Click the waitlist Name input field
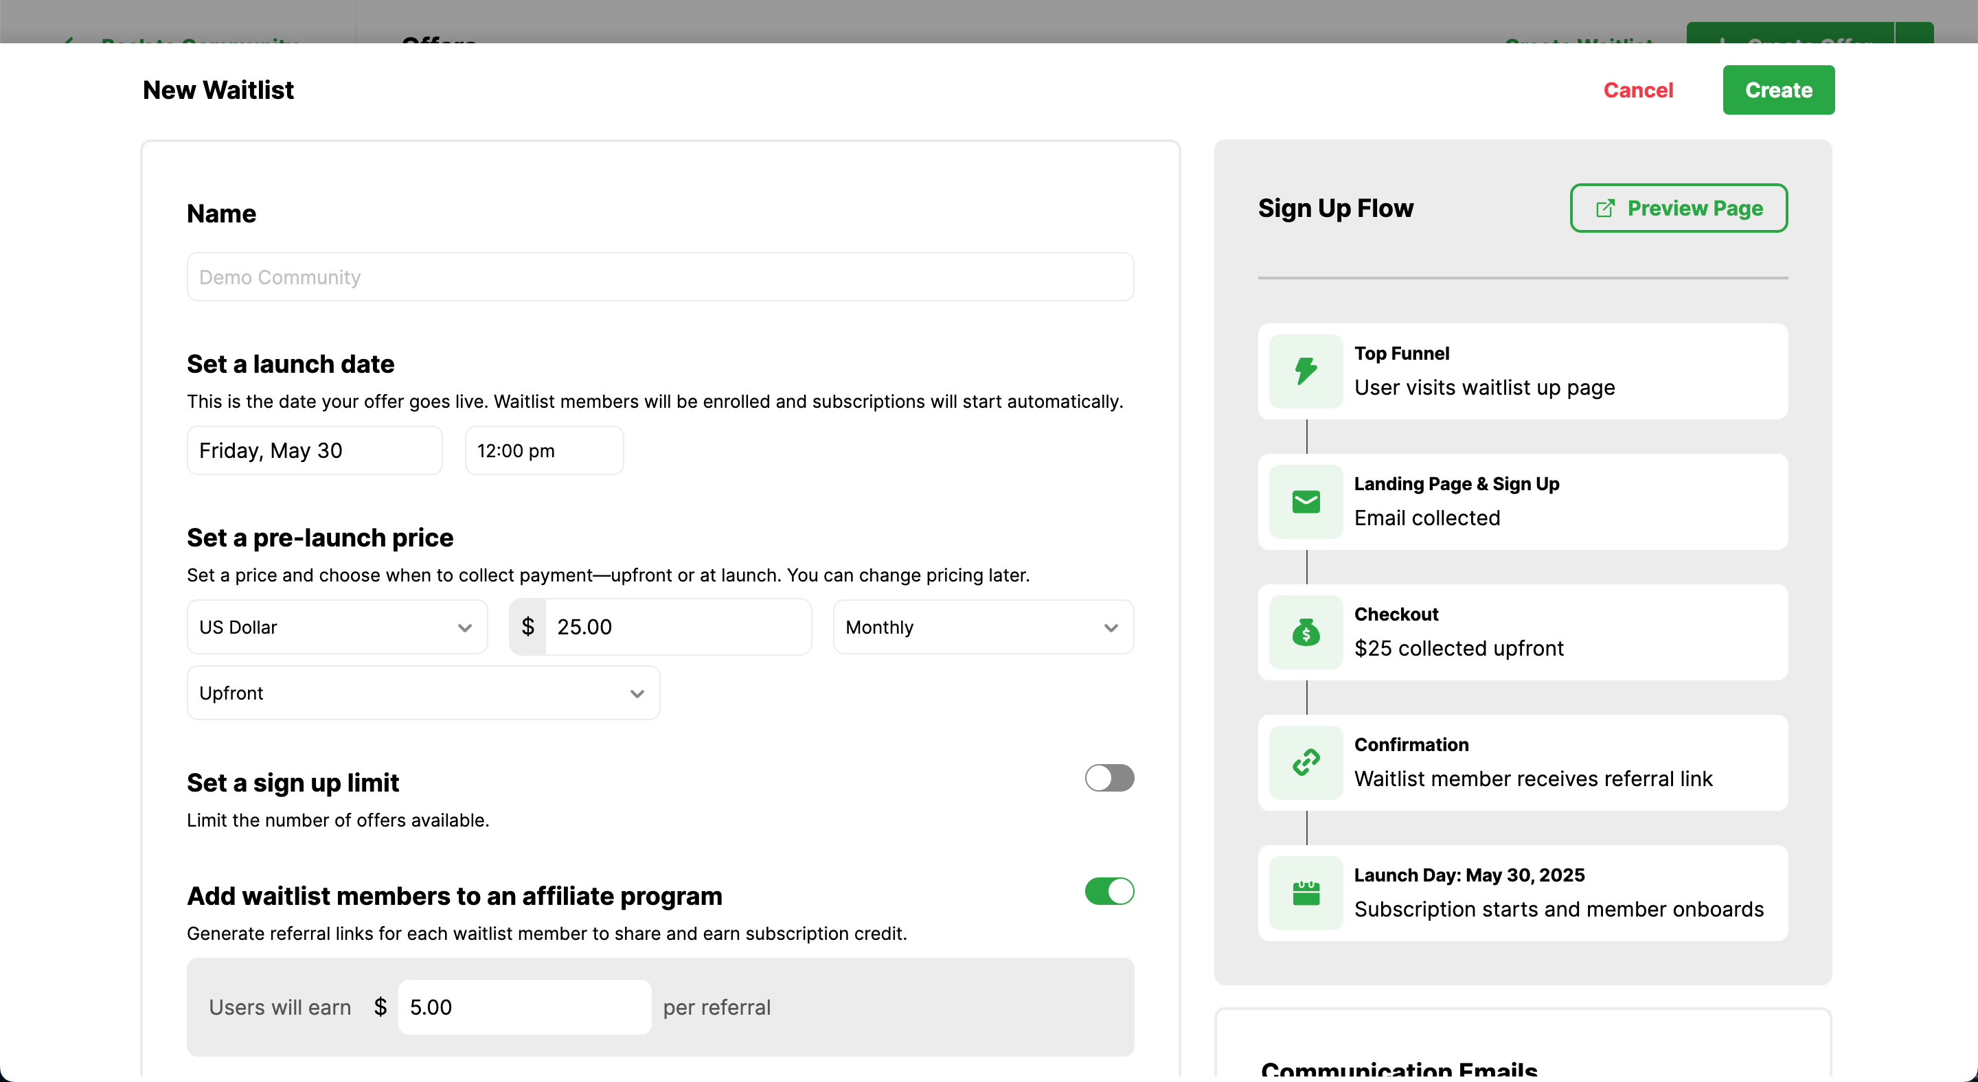 (659, 277)
